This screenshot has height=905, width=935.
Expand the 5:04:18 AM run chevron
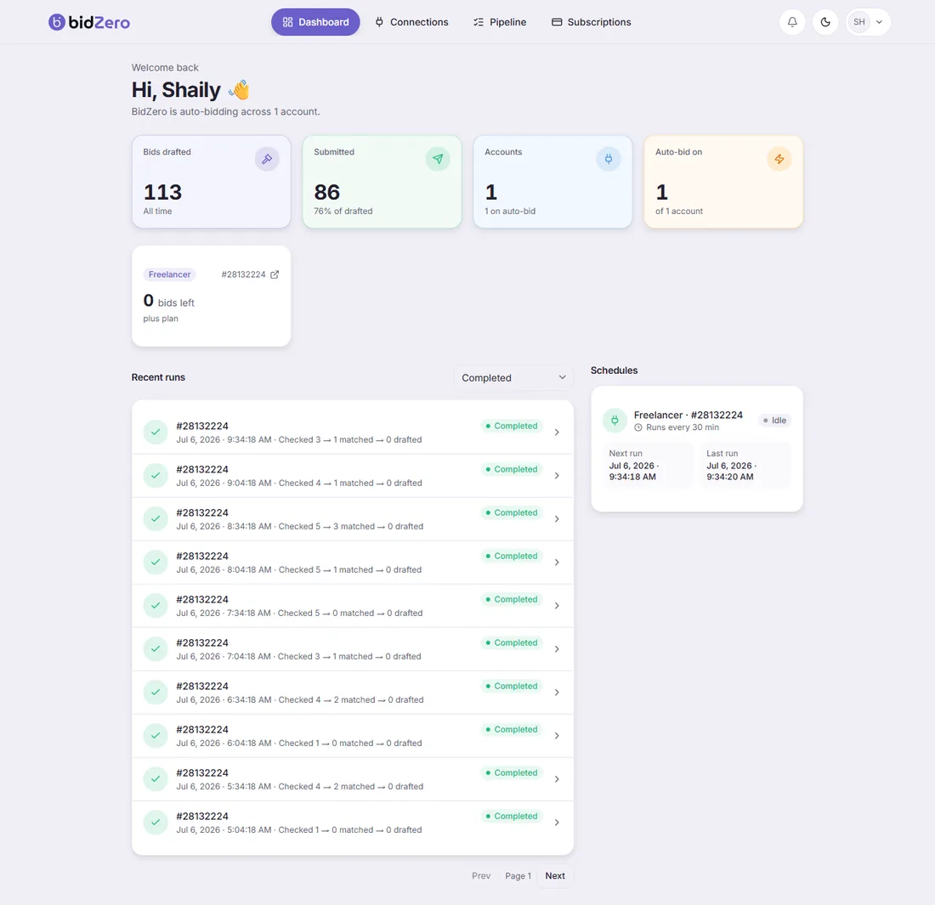(557, 822)
